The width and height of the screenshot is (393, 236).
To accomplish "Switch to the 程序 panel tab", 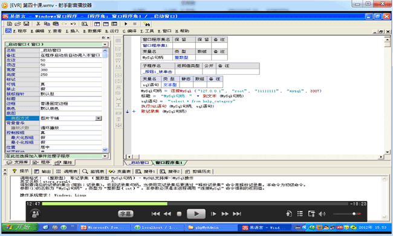I will click(42, 162).
